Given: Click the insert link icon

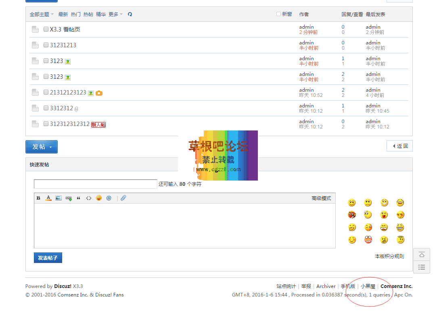Looking at the screenshot, I should coord(69,198).
